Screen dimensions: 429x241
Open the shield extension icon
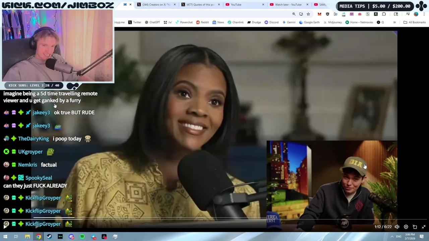327,14
